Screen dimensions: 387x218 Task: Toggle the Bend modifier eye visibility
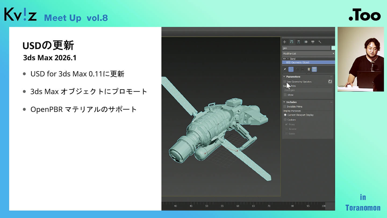point(284,59)
